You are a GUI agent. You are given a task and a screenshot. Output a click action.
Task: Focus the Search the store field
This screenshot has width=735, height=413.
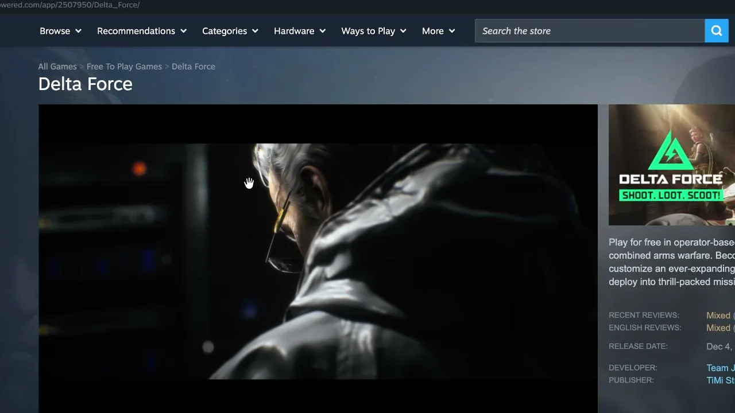590,31
